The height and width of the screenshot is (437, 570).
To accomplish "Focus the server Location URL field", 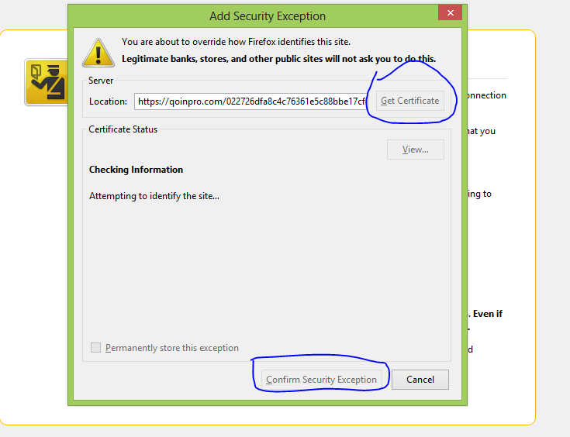I will pos(250,102).
